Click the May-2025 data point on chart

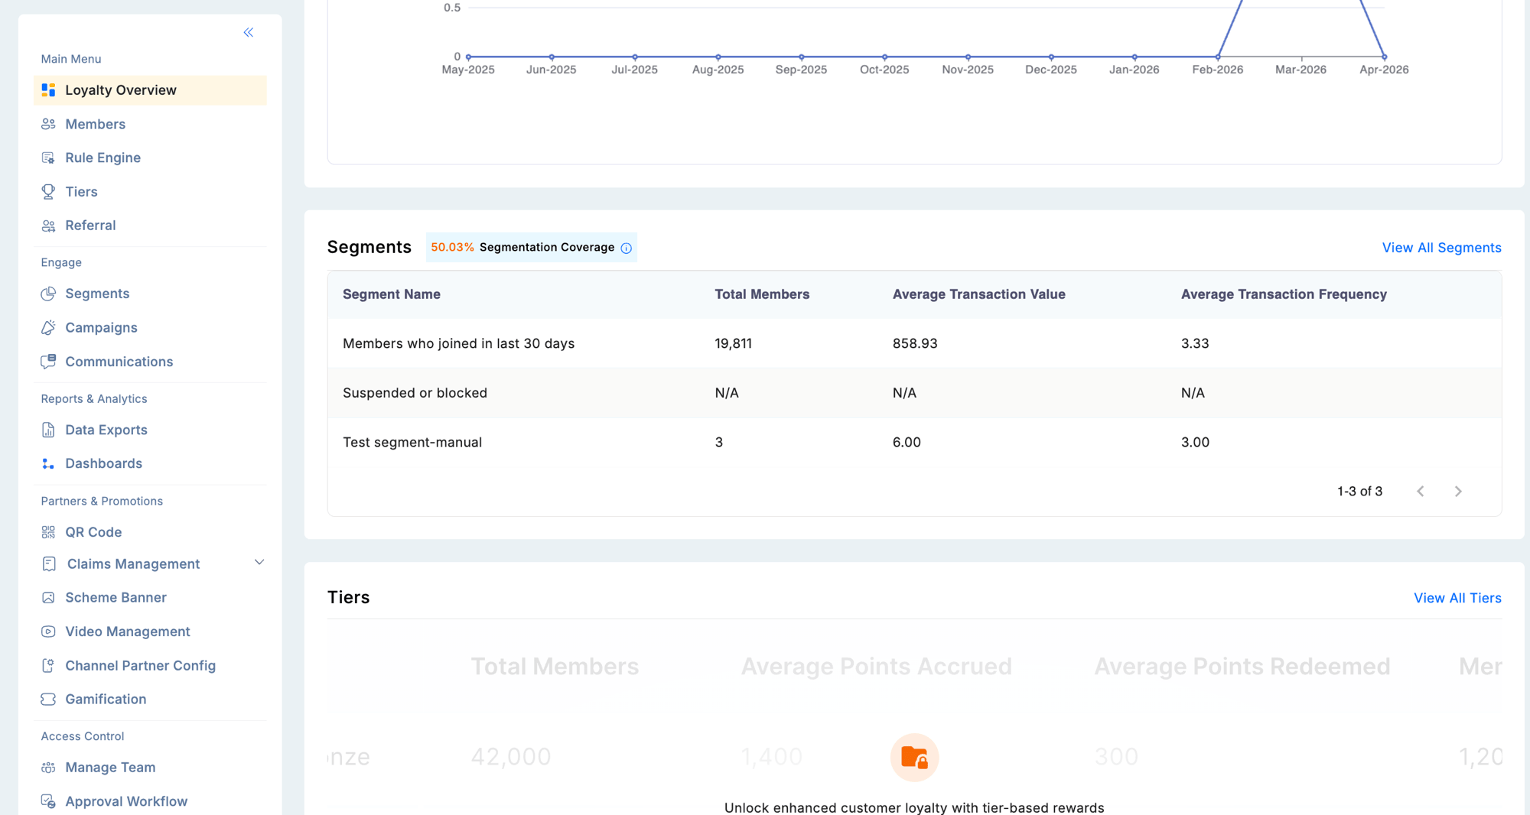468,57
